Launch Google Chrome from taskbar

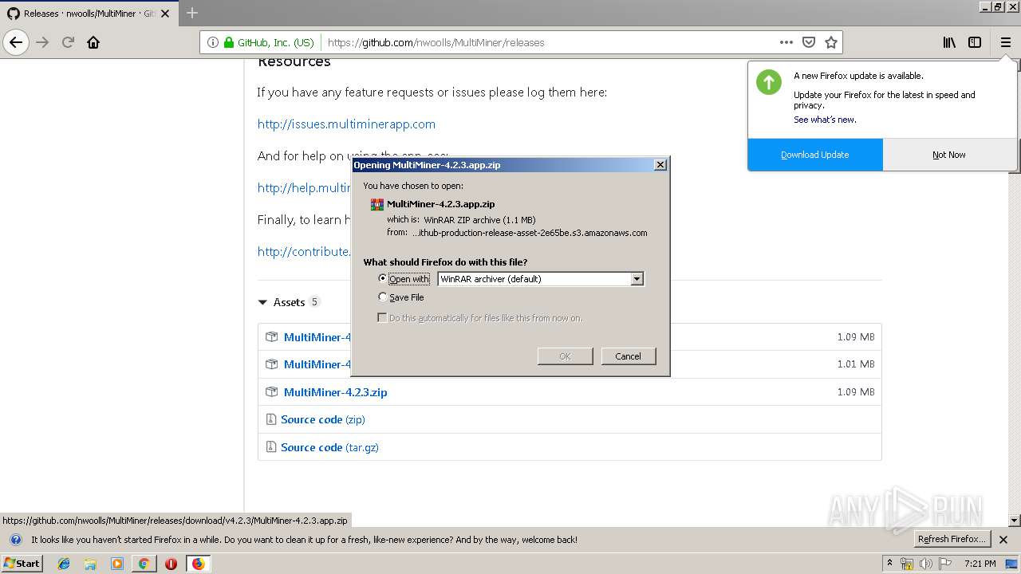[144, 564]
